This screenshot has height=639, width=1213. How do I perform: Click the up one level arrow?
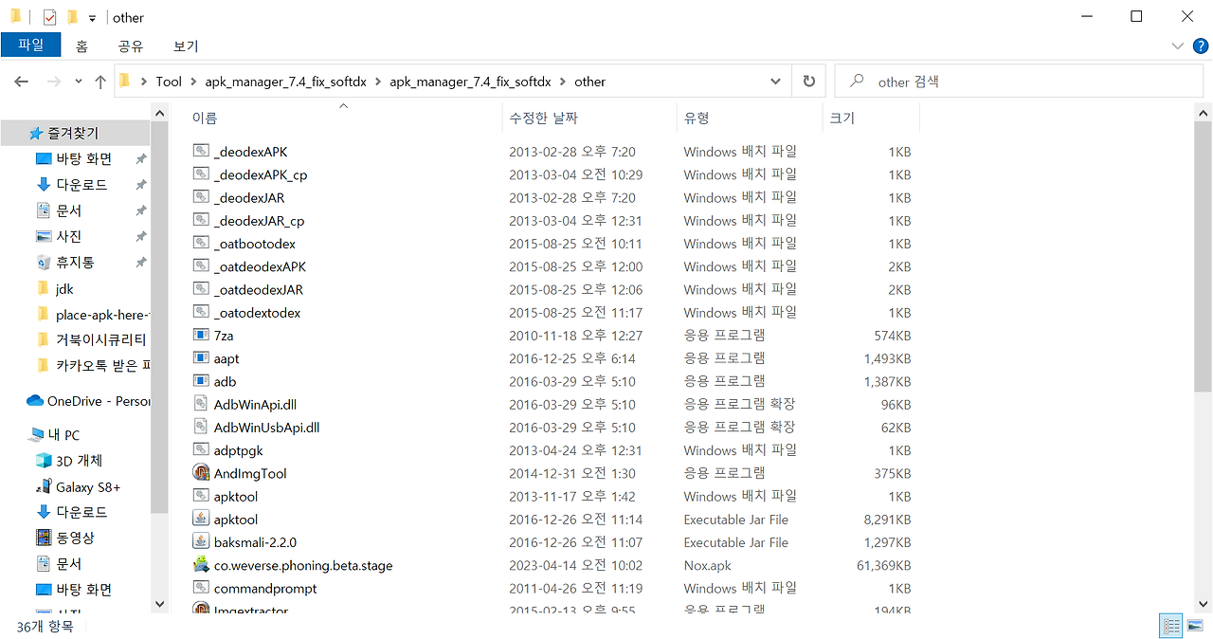pyautogui.click(x=100, y=82)
